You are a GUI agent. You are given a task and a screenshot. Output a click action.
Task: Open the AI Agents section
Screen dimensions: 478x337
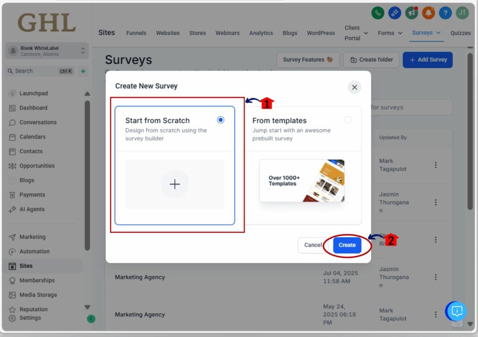[13, 209]
